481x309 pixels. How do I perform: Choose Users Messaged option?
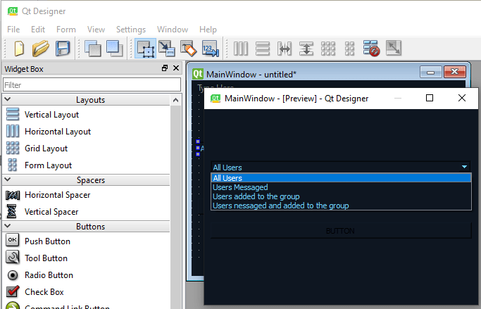pyautogui.click(x=341, y=187)
